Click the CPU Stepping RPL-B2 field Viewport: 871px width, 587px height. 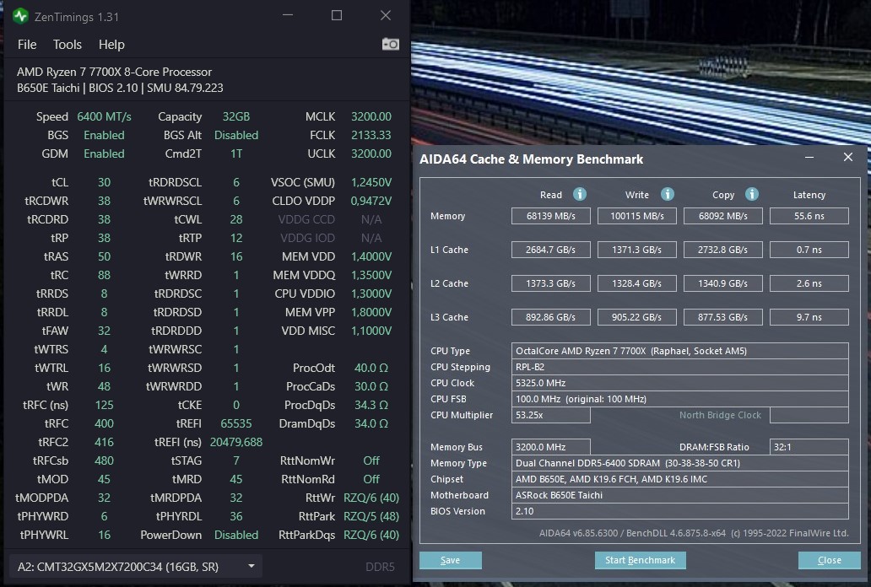680,367
